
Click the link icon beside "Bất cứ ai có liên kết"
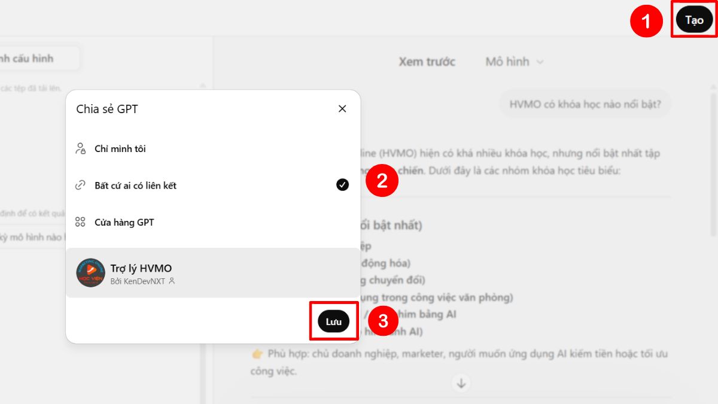click(80, 185)
